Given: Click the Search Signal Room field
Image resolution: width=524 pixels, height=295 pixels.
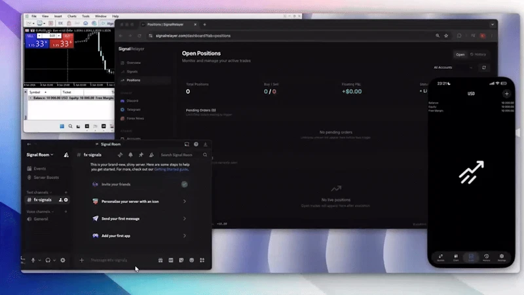Looking at the screenshot, I should point(183,155).
